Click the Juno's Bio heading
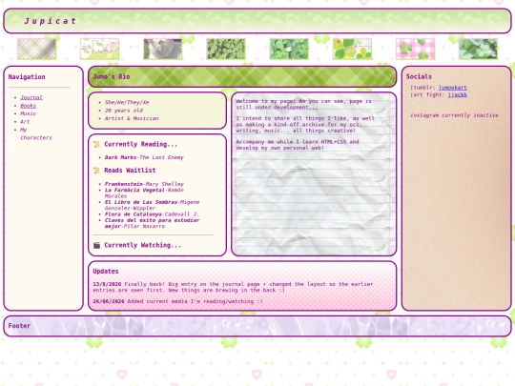 click(x=112, y=76)
